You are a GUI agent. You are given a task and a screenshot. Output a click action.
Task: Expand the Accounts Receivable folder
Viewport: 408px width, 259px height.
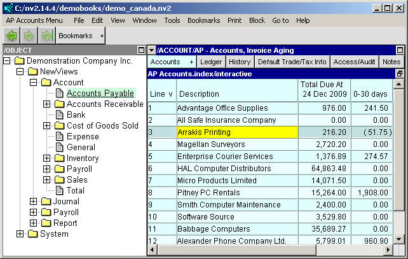pyautogui.click(x=46, y=104)
